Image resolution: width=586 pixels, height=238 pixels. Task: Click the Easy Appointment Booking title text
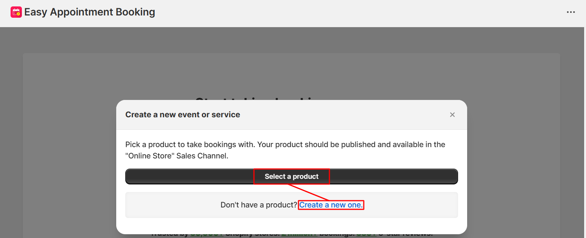(90, 12)
